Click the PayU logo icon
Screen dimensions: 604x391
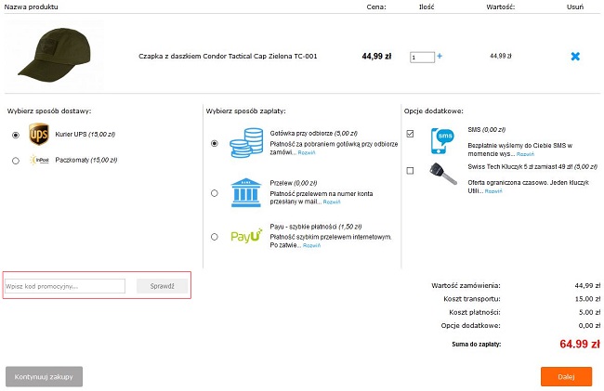(x=246, y=237)
